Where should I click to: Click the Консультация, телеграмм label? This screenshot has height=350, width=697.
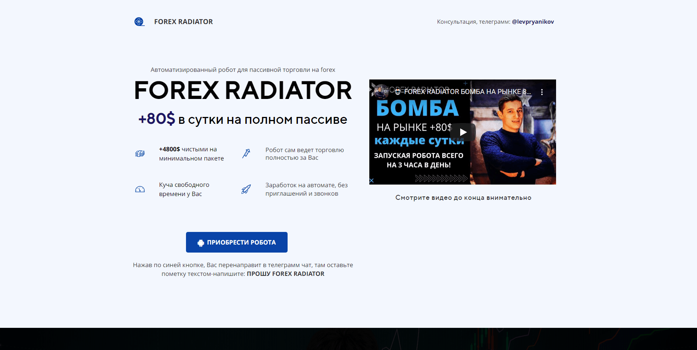(x=474, y=22)
